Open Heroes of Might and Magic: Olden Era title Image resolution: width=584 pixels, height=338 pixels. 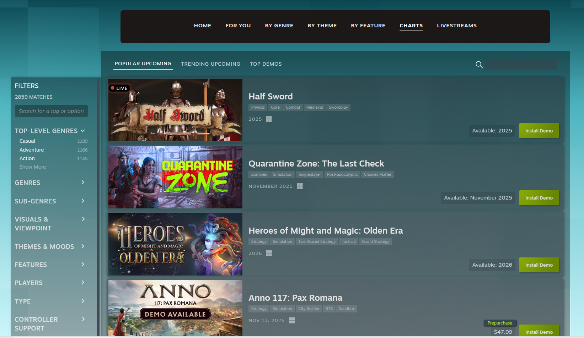click(326, 231)
